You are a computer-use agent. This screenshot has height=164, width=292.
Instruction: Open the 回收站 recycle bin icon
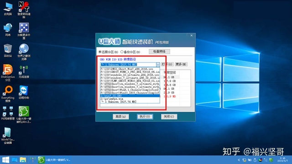coord(8,51)
